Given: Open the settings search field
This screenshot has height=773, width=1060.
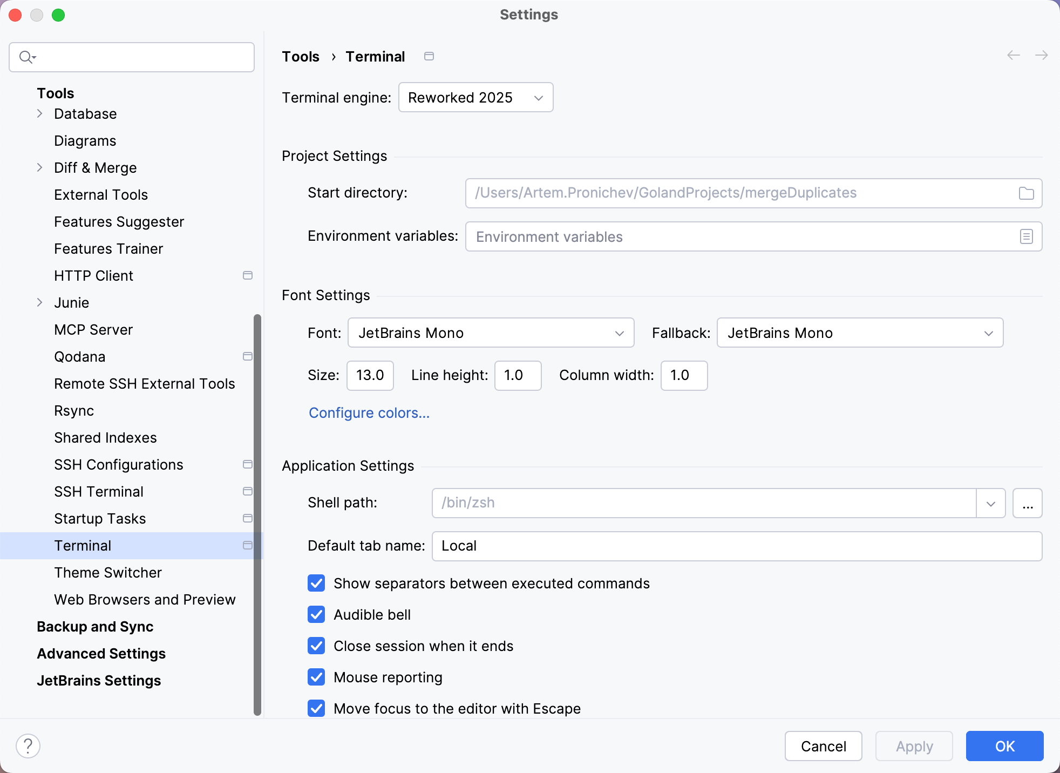Looking at the screenshot, I should click(x=131, y=57).
